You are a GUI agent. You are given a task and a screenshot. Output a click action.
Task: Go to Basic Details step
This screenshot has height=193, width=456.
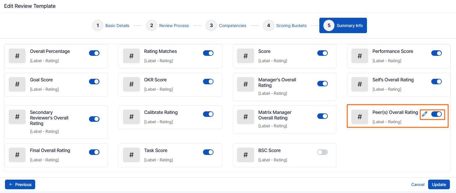[x=117, y=26]
